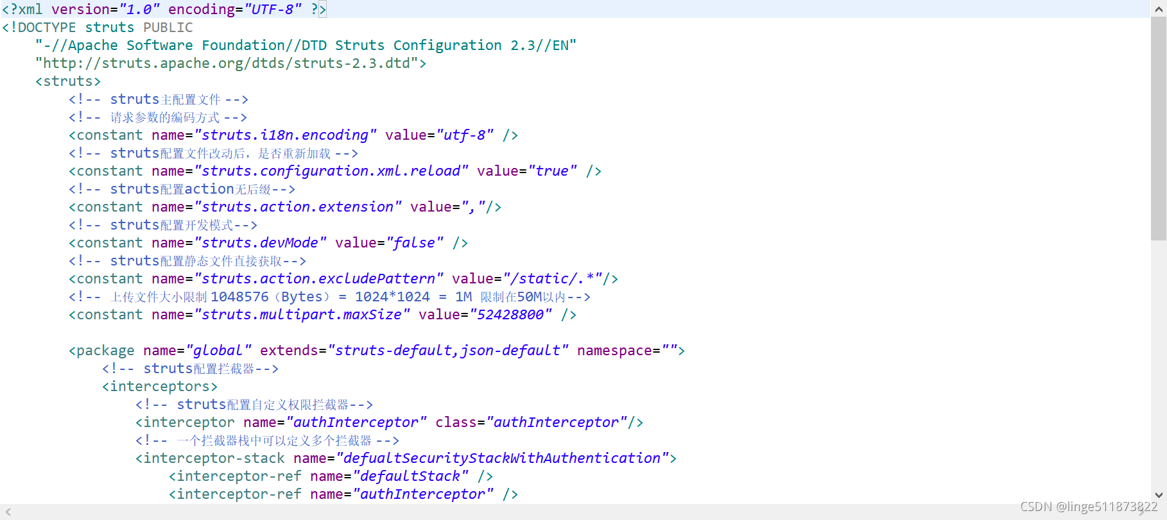Viewport: 1167px width, 520px height.
Task: Click the "struts-default,json-default" extends value
Action: click(x=448, y=351)
